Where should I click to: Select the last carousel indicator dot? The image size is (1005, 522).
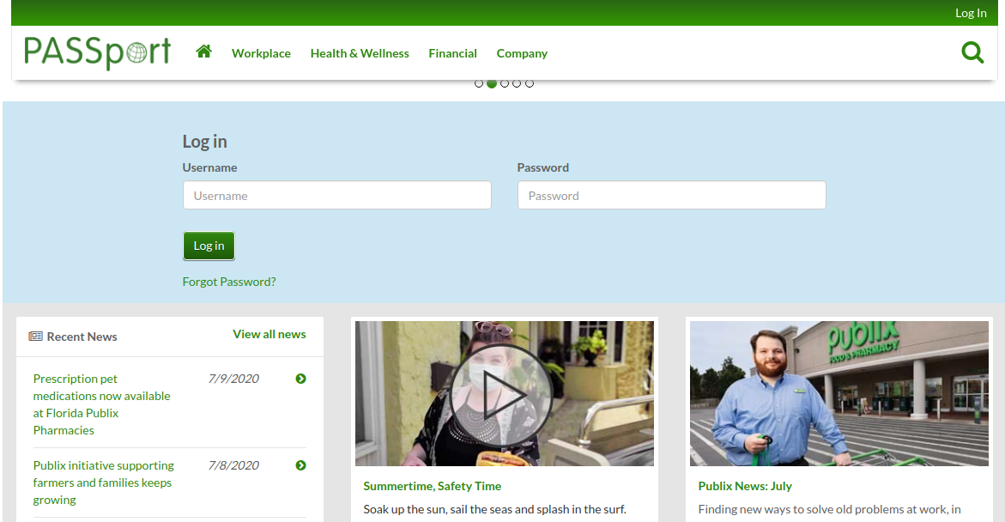tap(530, 83)
